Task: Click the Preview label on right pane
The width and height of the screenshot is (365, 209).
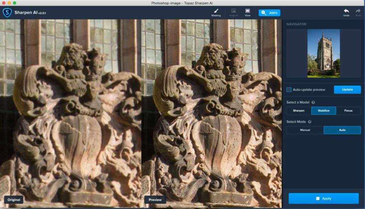Action: point(155,200)
